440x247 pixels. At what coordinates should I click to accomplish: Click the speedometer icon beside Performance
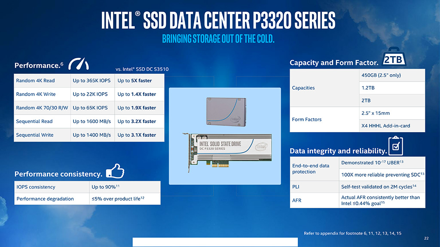click(79, 63)
